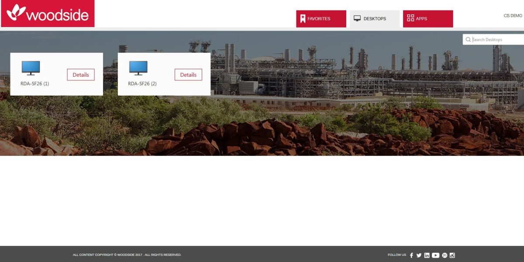524x262 pixels.
Task: Click the monitor icon on Desktops tab
Action: [x=356, y=18]
